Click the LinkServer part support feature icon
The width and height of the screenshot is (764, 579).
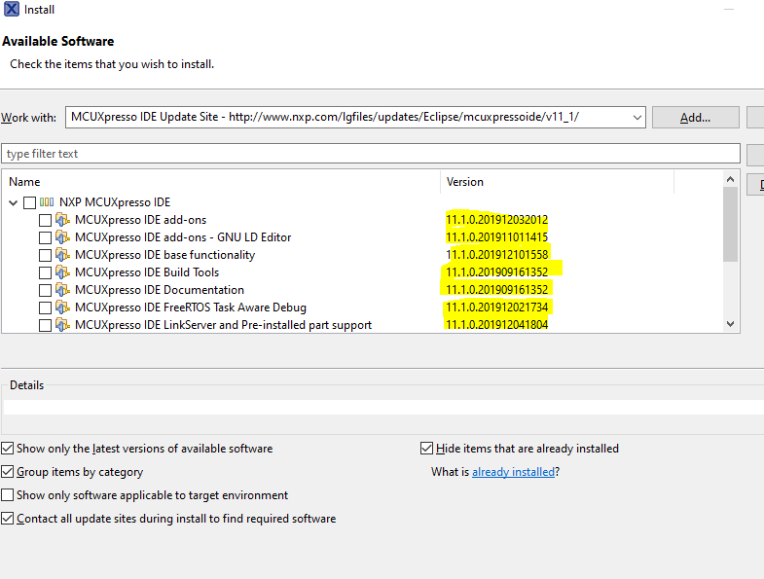[63, 325]
